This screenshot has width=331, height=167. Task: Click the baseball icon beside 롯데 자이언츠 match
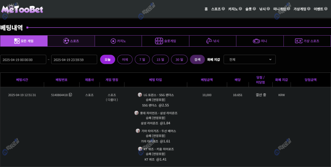click(136, 113)
